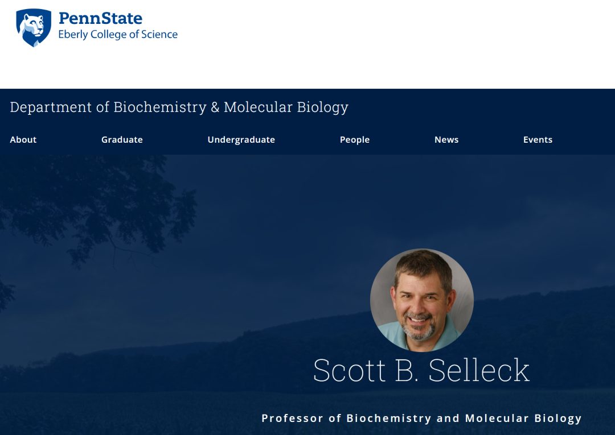Click the Penn State Nittany Lion shield logo

[x=34, y=27]
